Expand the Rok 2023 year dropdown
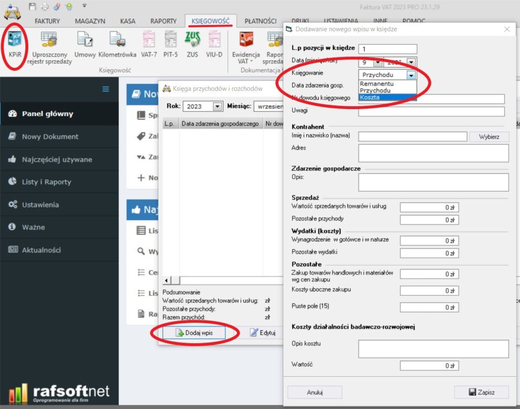The height and width of the screenshot is (409, 520). coord(218,107)
